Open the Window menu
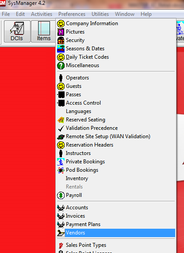 125,14
